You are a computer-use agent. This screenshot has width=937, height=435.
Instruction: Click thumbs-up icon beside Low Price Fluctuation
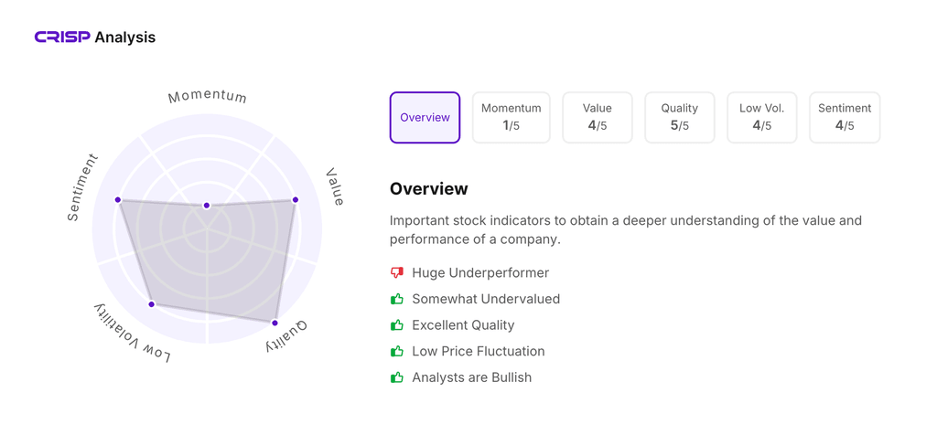[x=397, y=351]
